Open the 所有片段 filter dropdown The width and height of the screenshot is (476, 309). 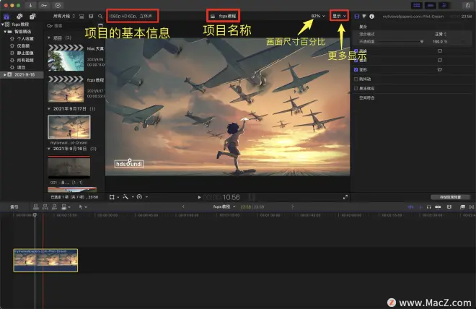click(63, 17)
